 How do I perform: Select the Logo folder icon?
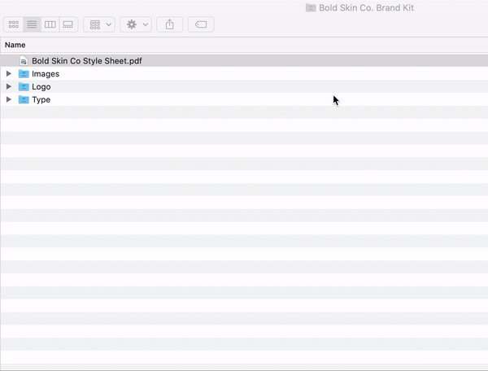[x=24, y=86]
